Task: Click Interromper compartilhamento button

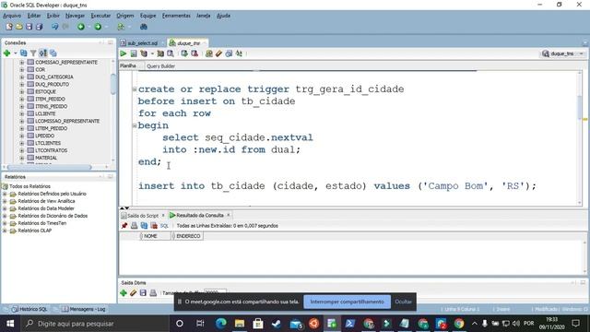Action: pyautogui.click(x=347, y=302)
